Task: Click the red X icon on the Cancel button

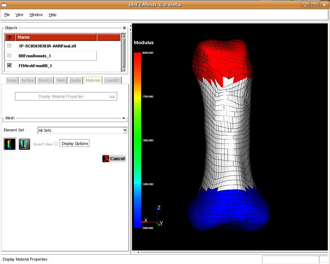Action: [x=106, y=158]
